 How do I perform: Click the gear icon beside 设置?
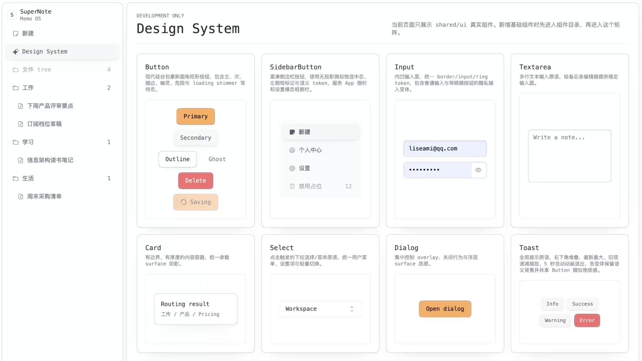click(292, 168)
